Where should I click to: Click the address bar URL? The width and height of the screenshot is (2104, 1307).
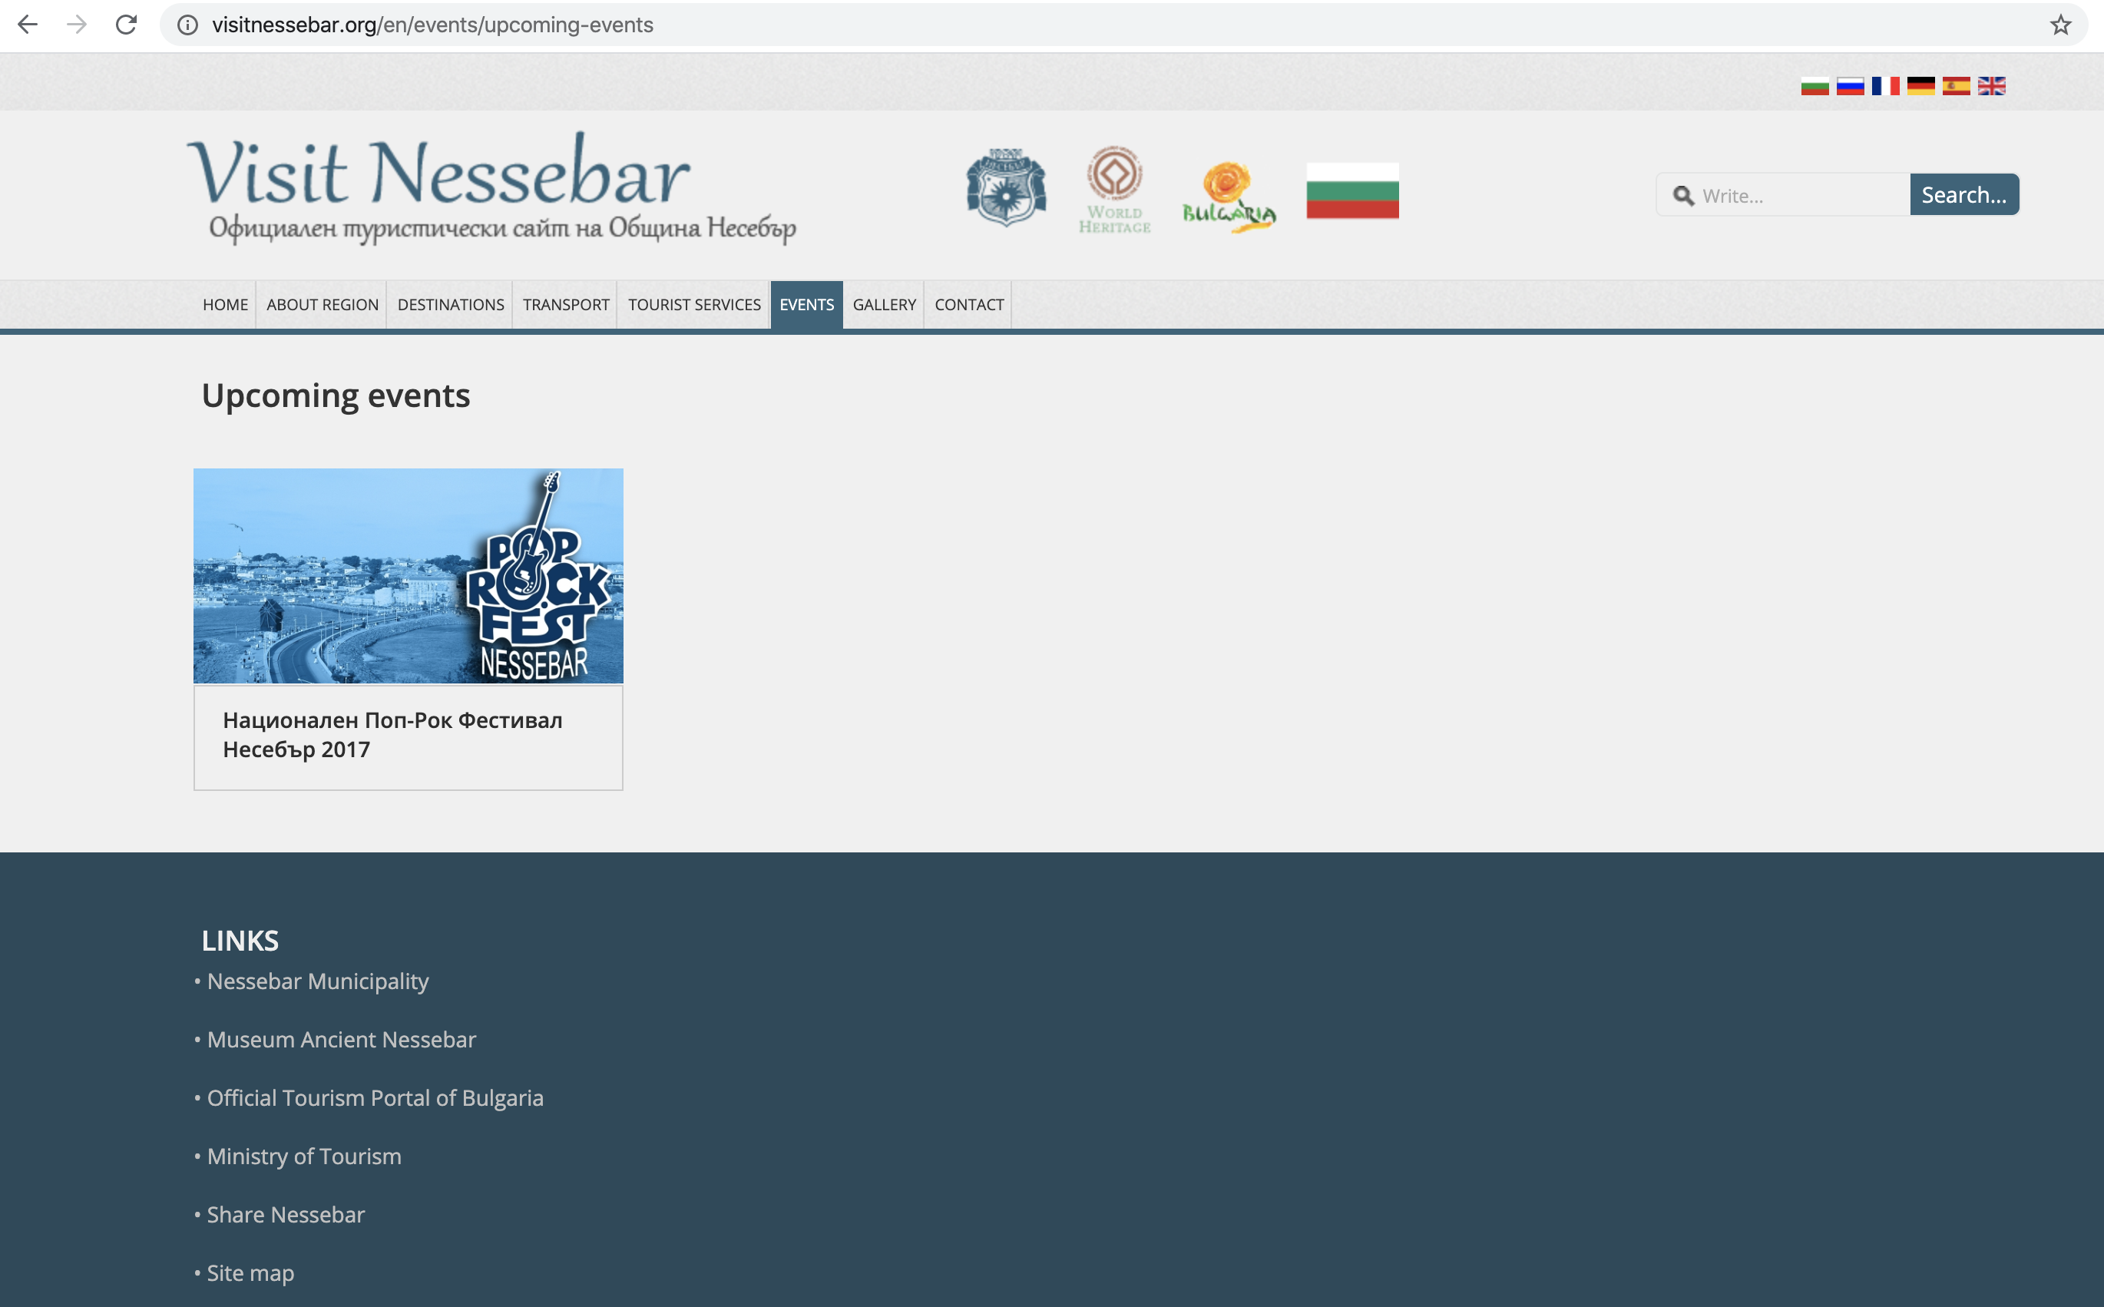coord(432,25)
